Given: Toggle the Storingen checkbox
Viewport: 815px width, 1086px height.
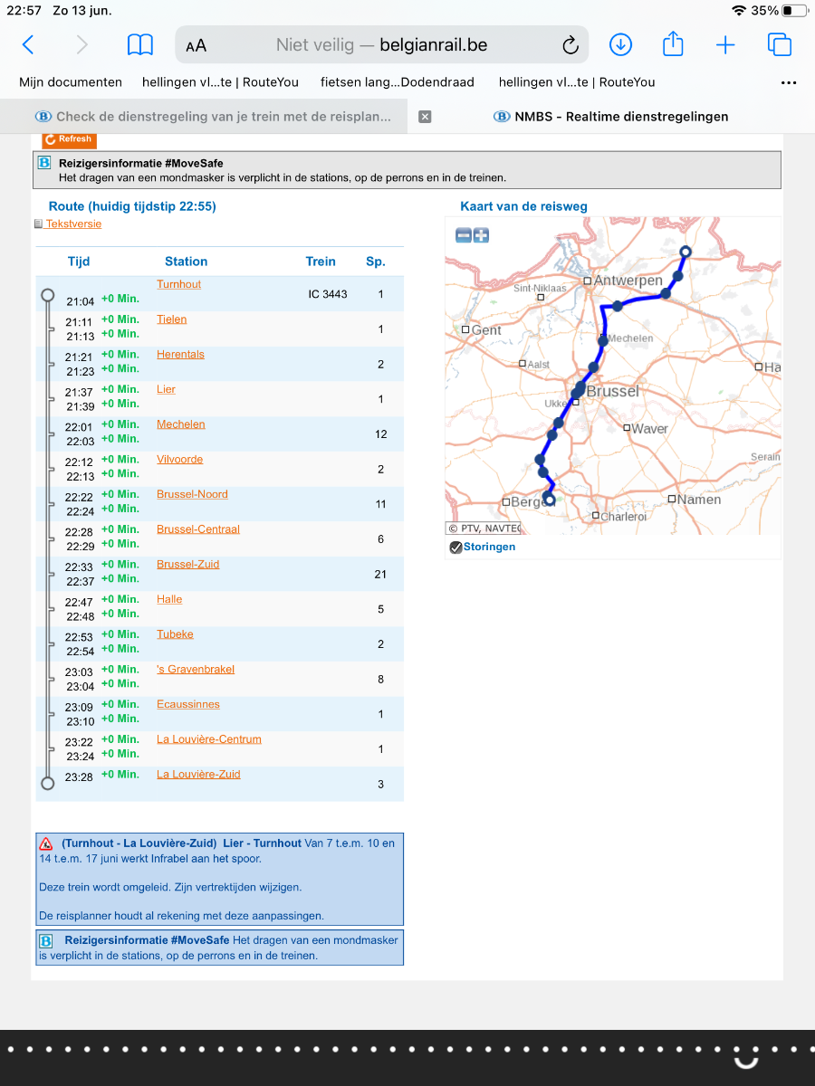Looking at the screenshot, I should click(x=455, y=547).
